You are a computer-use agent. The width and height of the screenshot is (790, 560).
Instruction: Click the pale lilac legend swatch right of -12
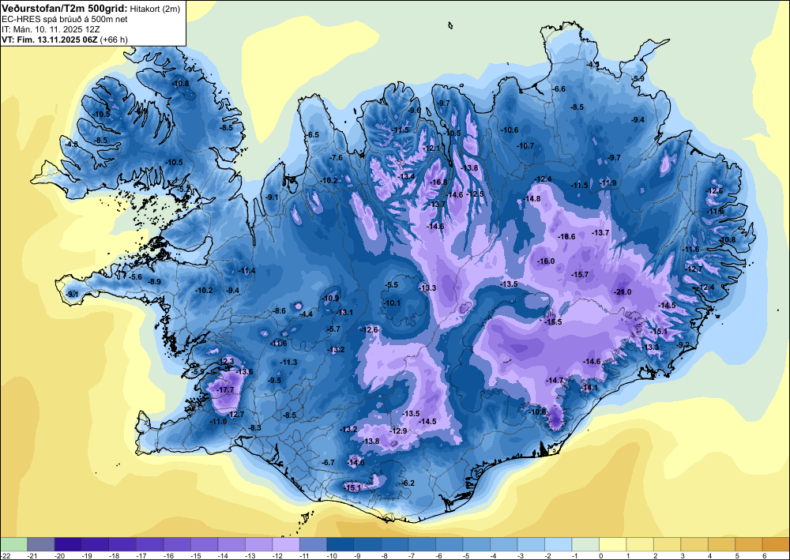(x=286, y=544)
